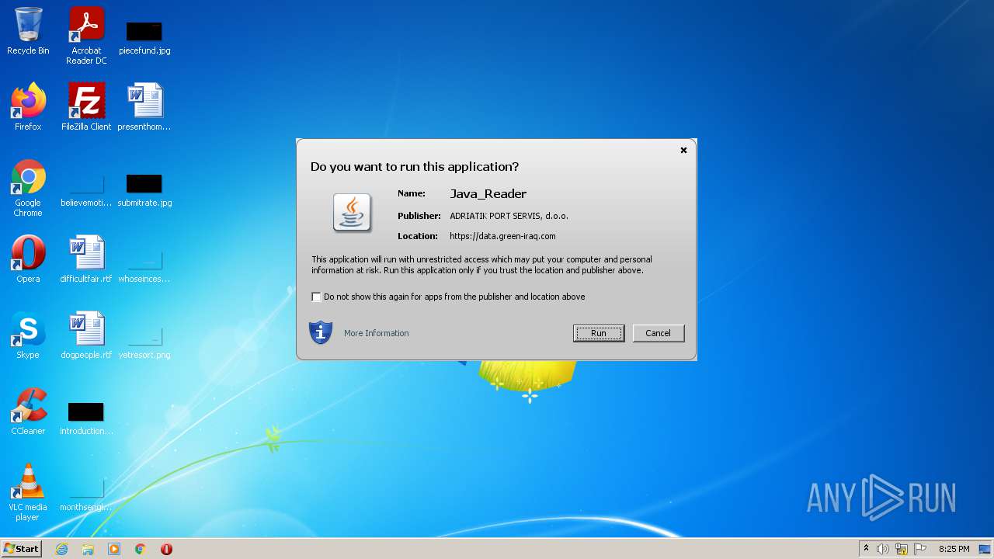Open Chrome from the taskbar
Image resolution: width=994 pixels, height=559 pixels.
point(141,549)
